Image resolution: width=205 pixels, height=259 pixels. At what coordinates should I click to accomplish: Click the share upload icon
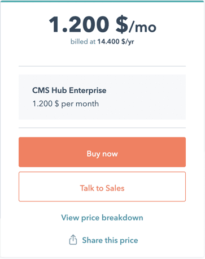point(73,240)
